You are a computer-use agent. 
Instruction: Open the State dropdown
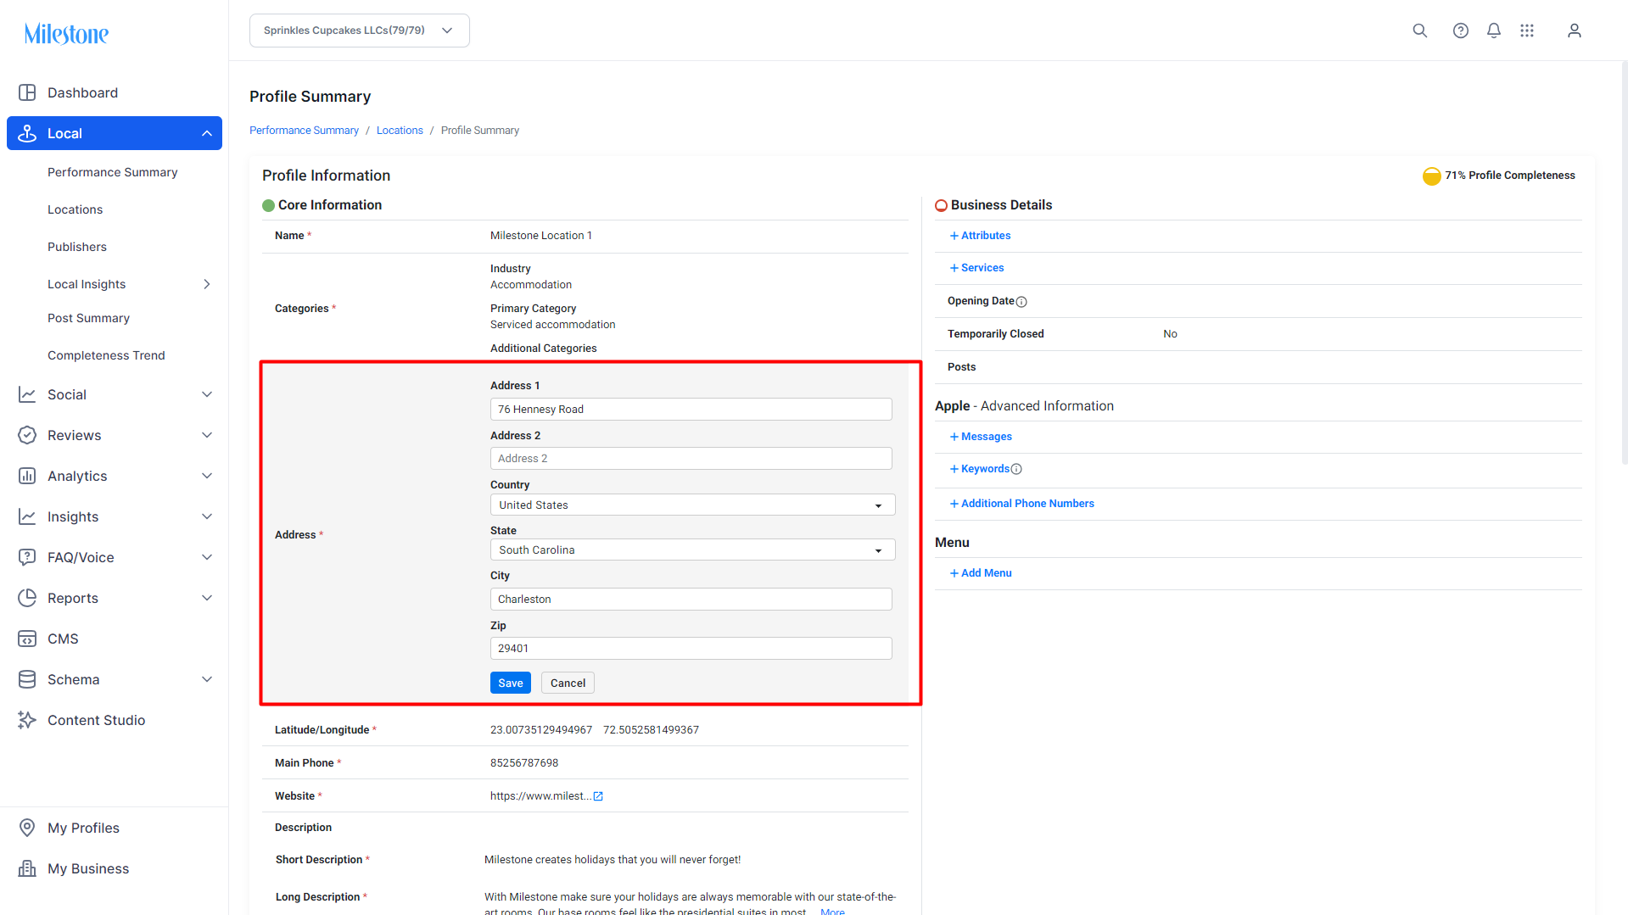pos(692,550)
